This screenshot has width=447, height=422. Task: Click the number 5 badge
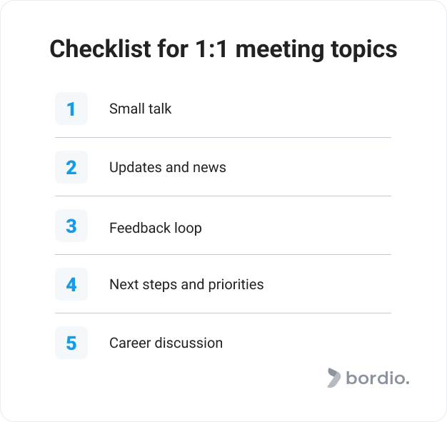point(71,343)
